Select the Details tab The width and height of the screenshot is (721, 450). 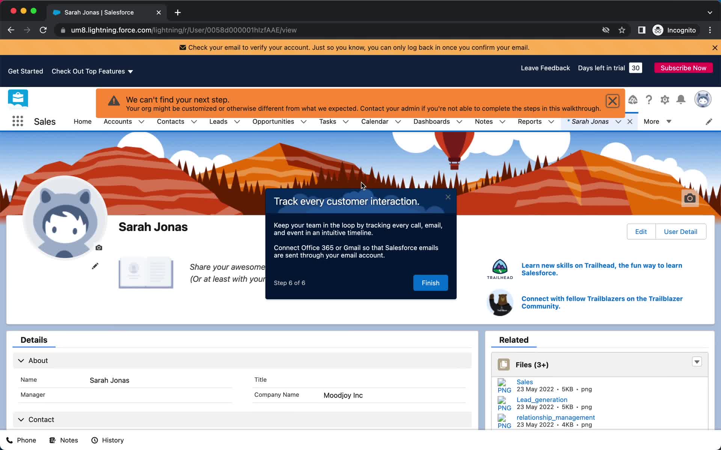(x=34, y=340)
